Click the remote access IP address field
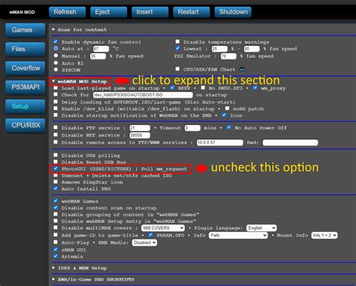This screenshot has height=286, width=356. (219, 143)
